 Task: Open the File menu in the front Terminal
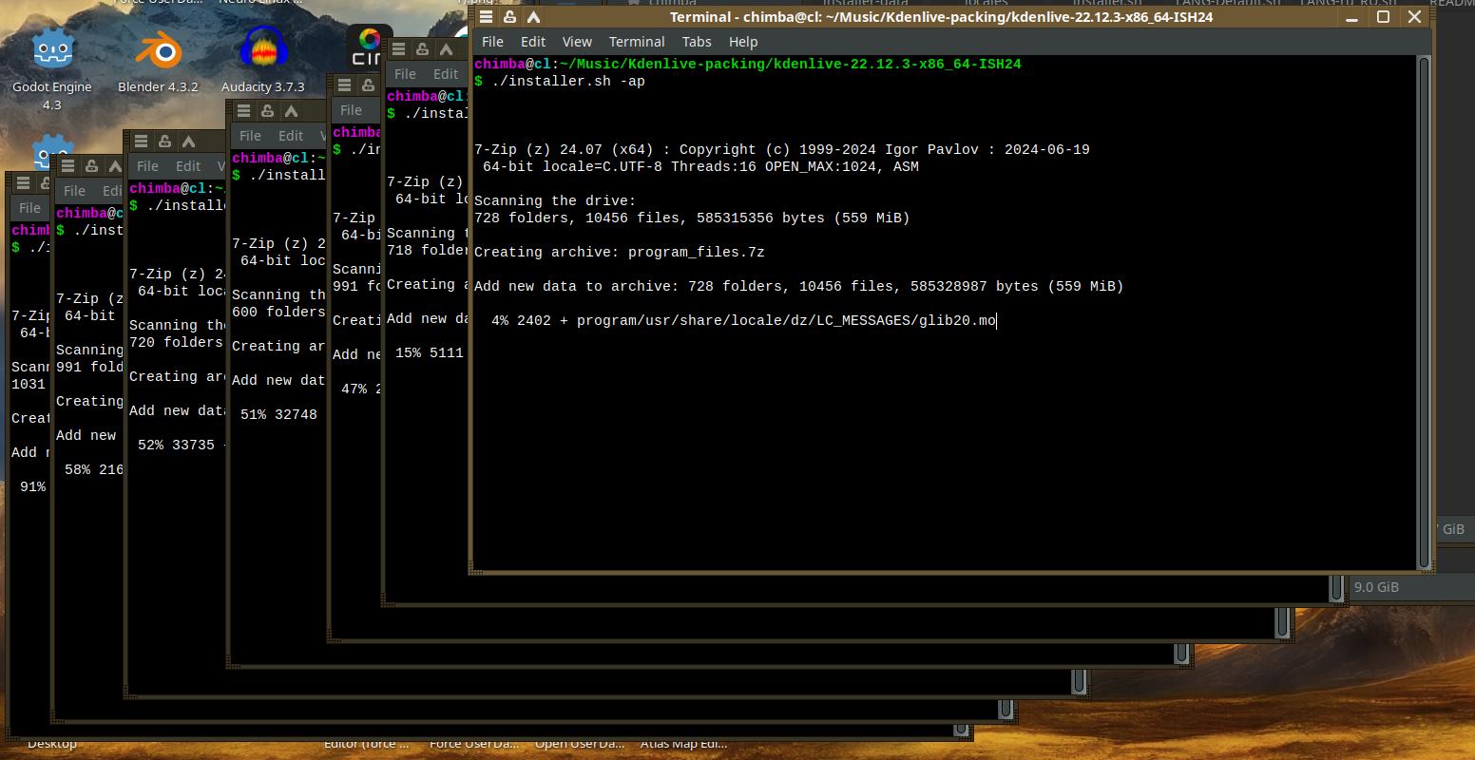click(492, 42)
